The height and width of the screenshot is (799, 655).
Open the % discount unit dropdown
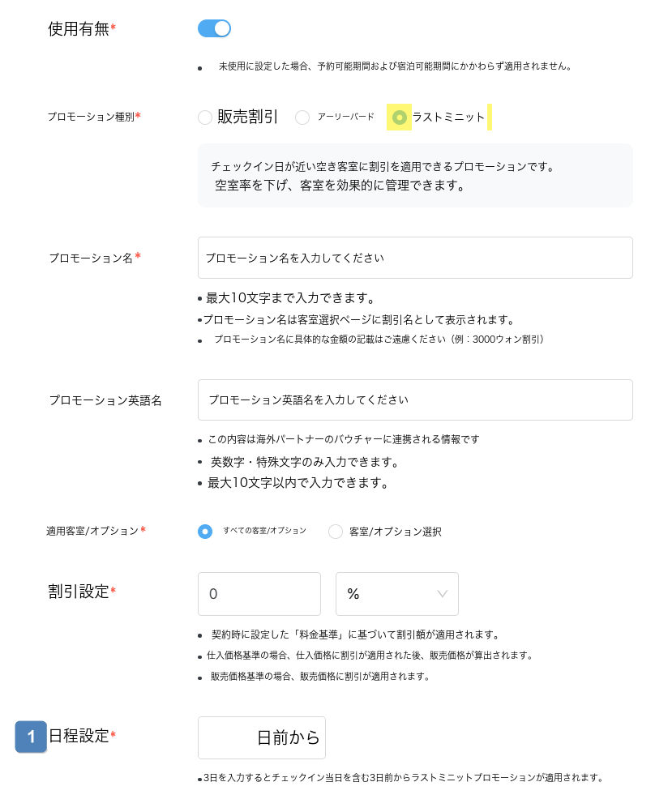point(396,594)
